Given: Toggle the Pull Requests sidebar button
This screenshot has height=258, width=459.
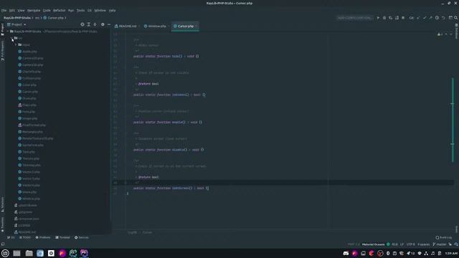Looking at the screenshot, I should pyautogui.click(x=2, y=51).
